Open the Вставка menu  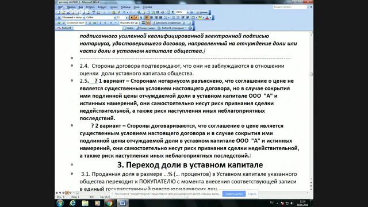pos(90,7)
